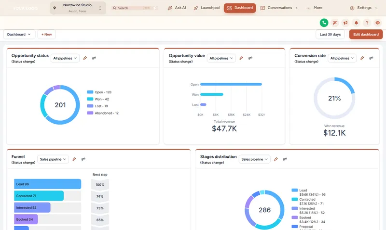Click the Contacted 71 funnel bar
The width and height of the screenshot is (386, 230).
coord(39,196)
